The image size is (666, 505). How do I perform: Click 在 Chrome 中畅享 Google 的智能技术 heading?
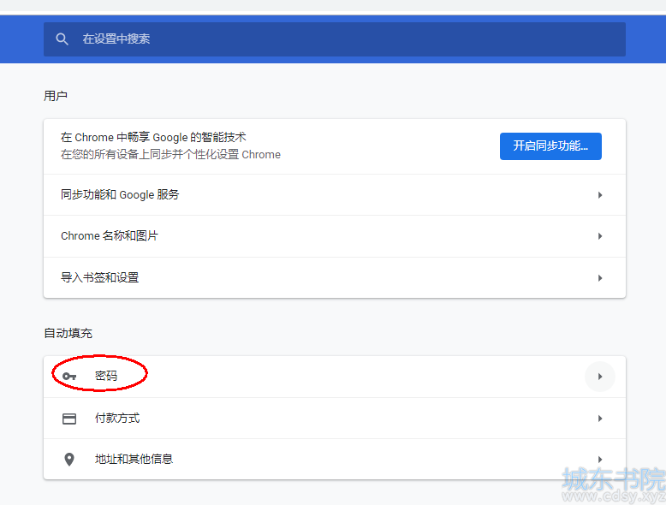pos(153,137)
